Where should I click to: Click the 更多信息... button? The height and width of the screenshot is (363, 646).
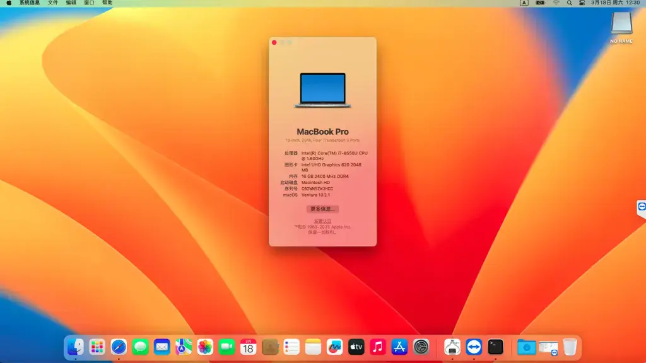pyautogui.click(x=322, y=209)
